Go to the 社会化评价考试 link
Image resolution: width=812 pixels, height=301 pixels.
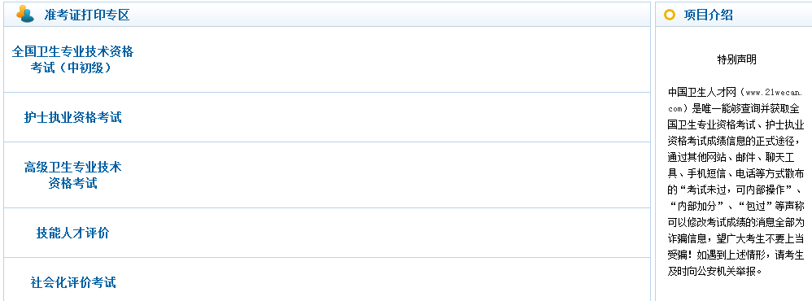pos(72,282)
